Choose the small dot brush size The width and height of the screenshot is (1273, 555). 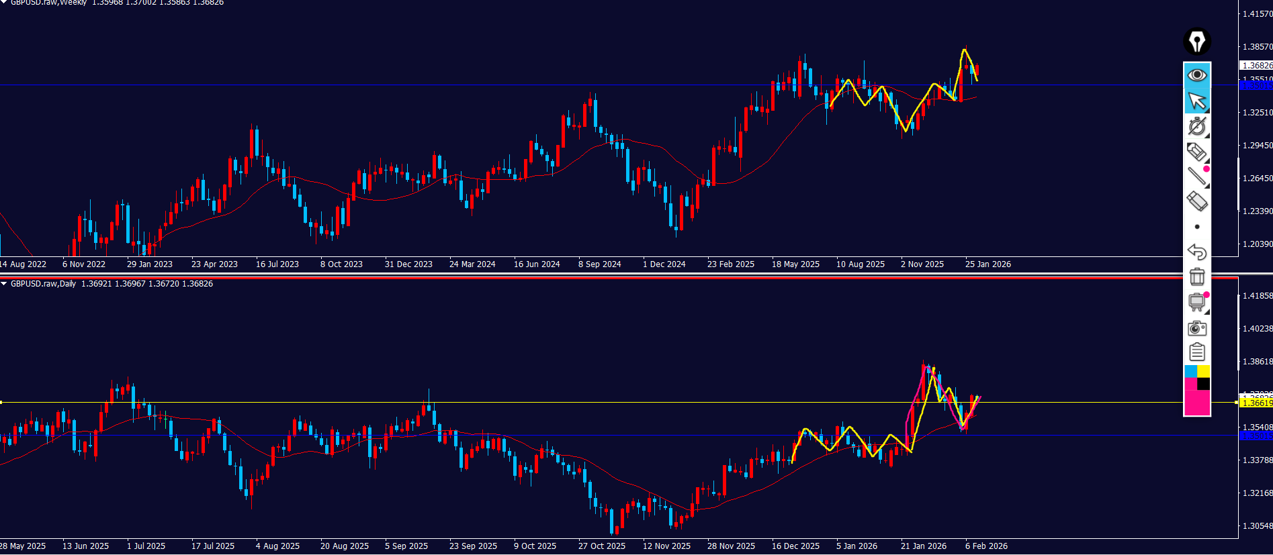pos(1196,227)
